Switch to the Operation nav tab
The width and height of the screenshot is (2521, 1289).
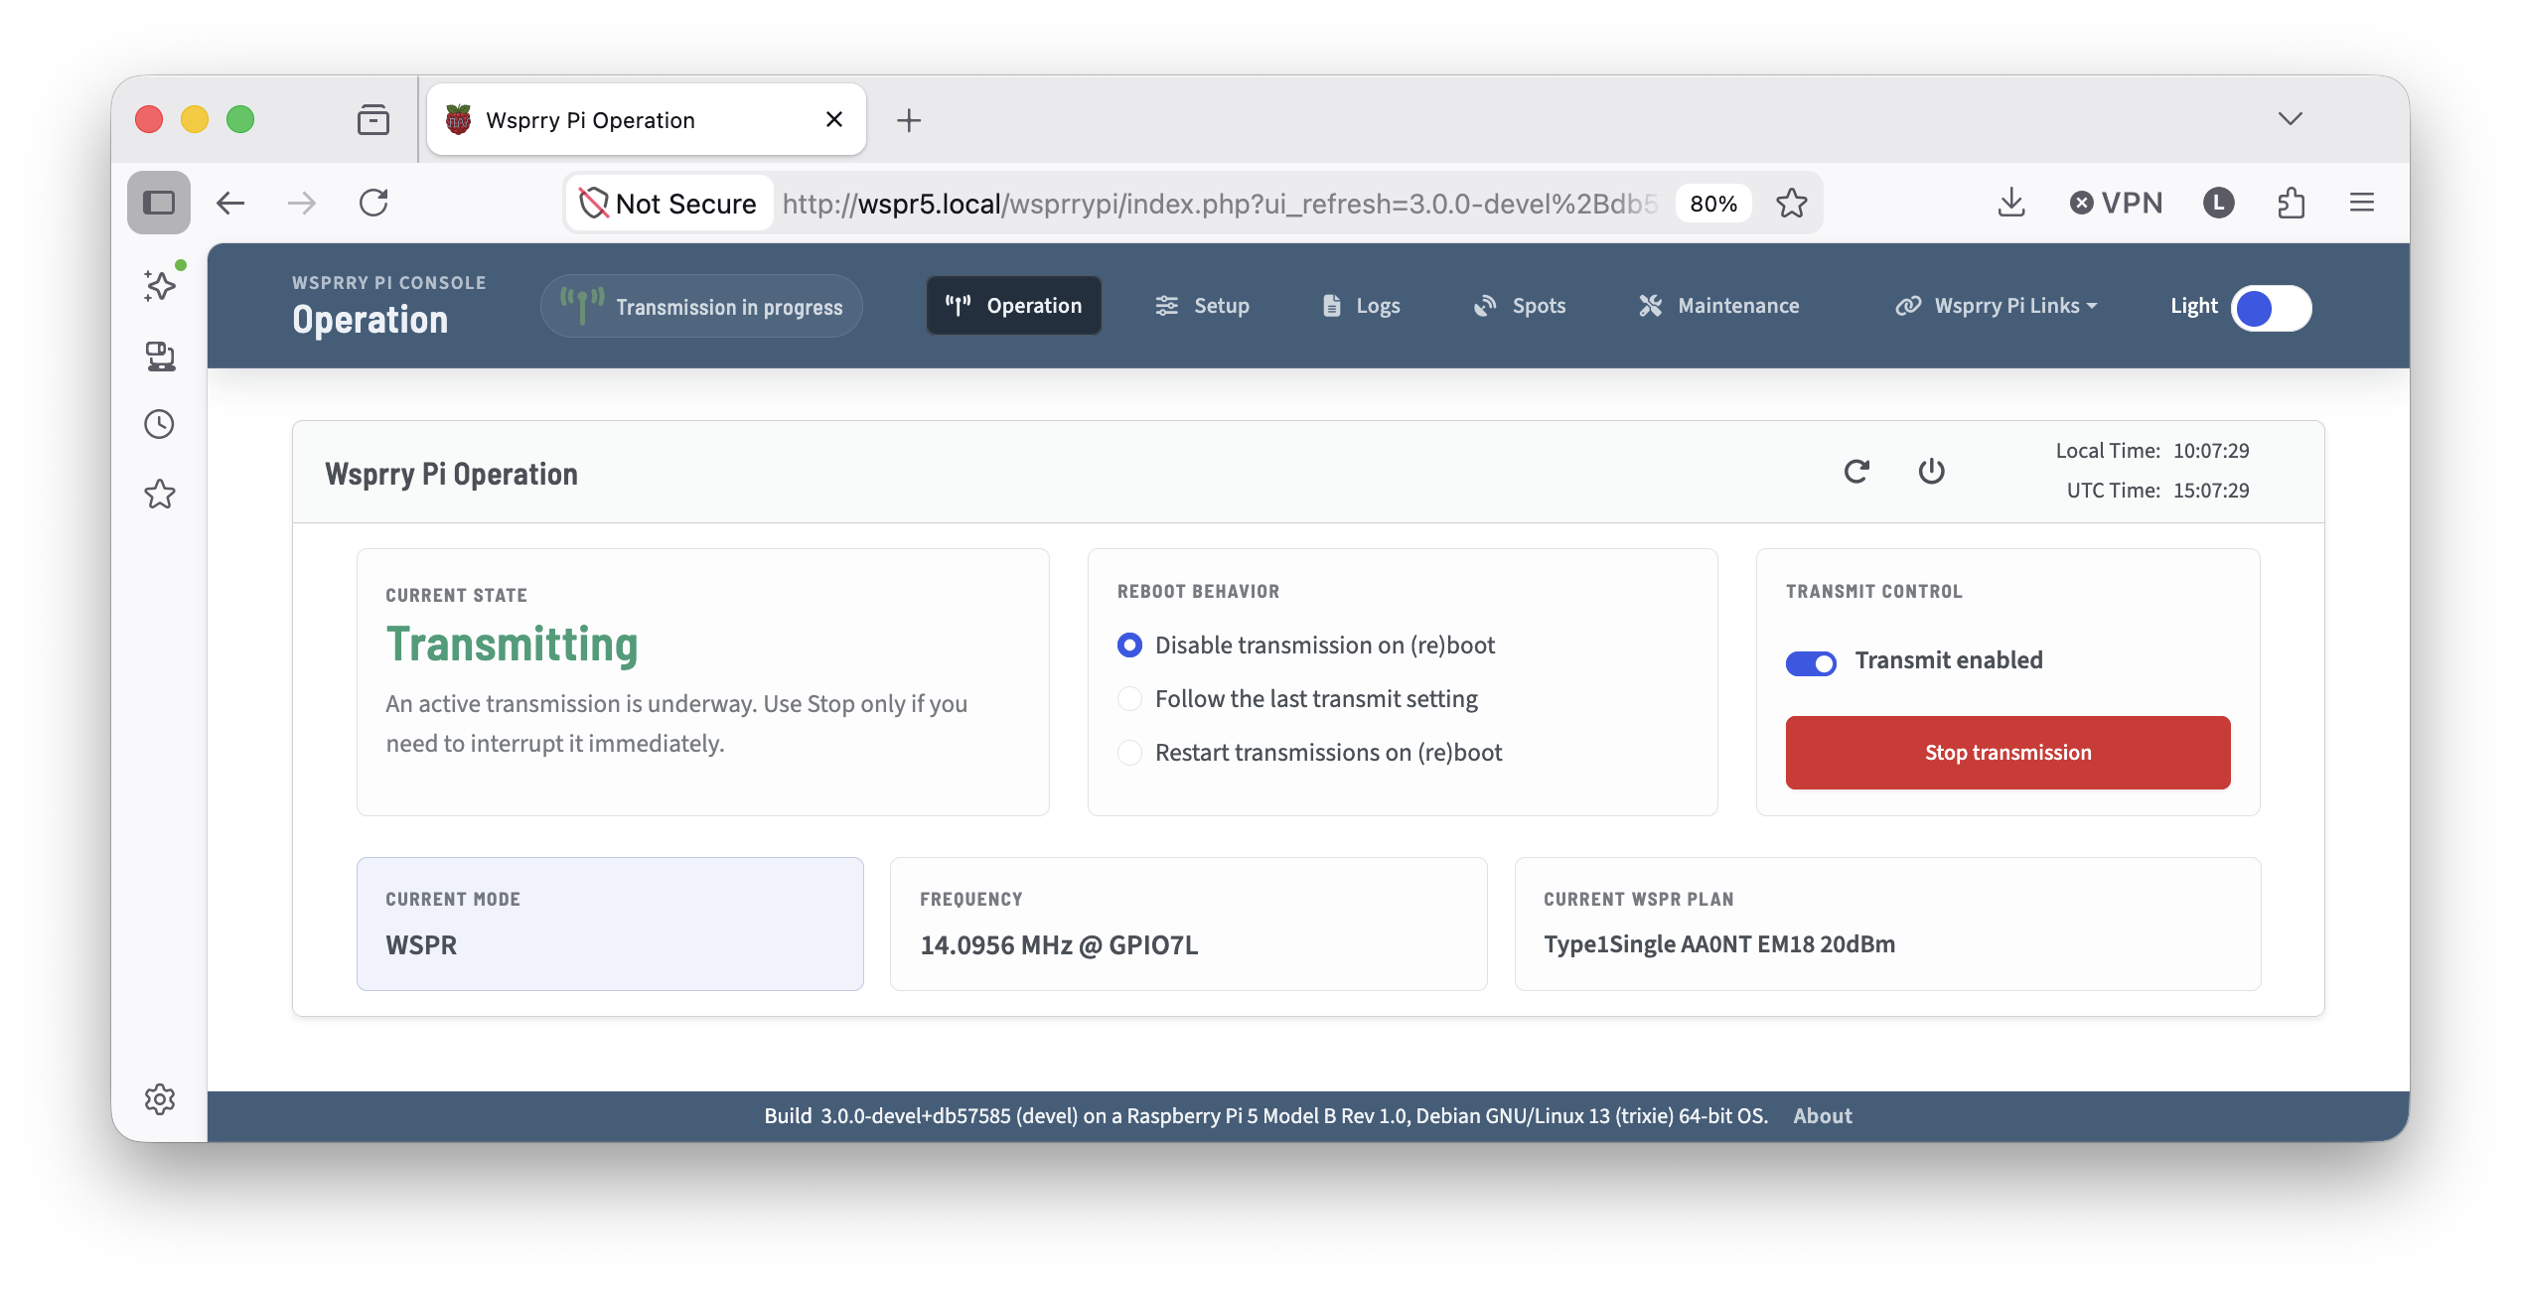coord(1013,306)
